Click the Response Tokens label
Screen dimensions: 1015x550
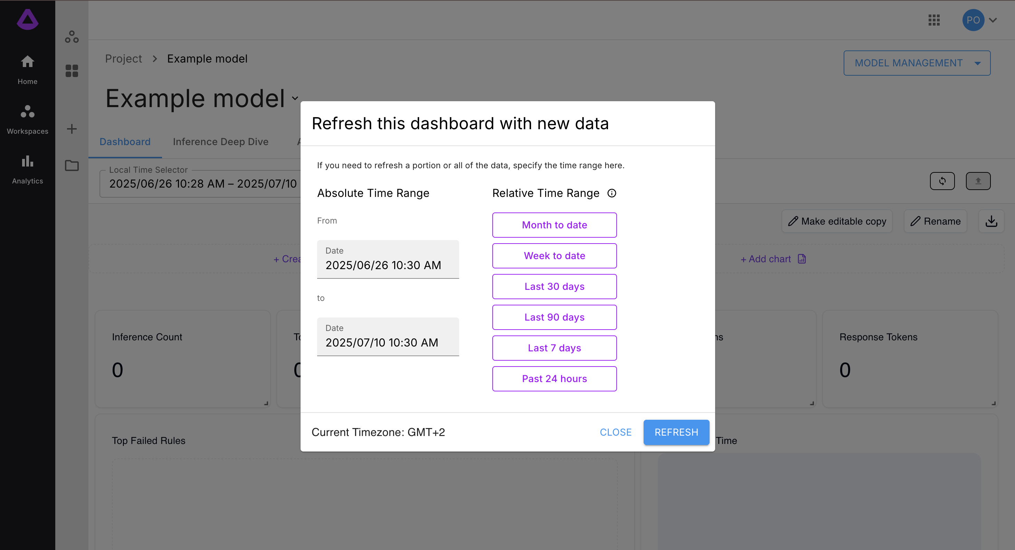tap(878, 337)
